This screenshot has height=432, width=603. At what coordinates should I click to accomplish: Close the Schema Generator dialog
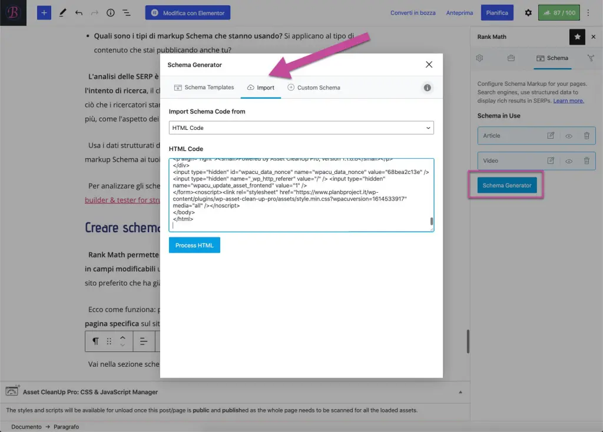pyautogui.click(x=429, y=65)
